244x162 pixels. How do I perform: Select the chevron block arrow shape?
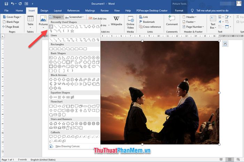[81, 84]
